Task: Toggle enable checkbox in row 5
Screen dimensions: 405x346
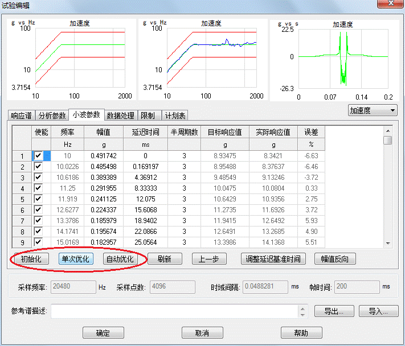Action: point(38,199)
